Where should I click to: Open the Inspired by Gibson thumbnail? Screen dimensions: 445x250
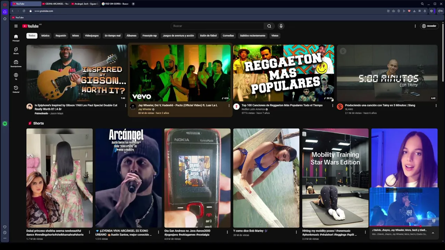pyautogui.click(x=76, y=73)
